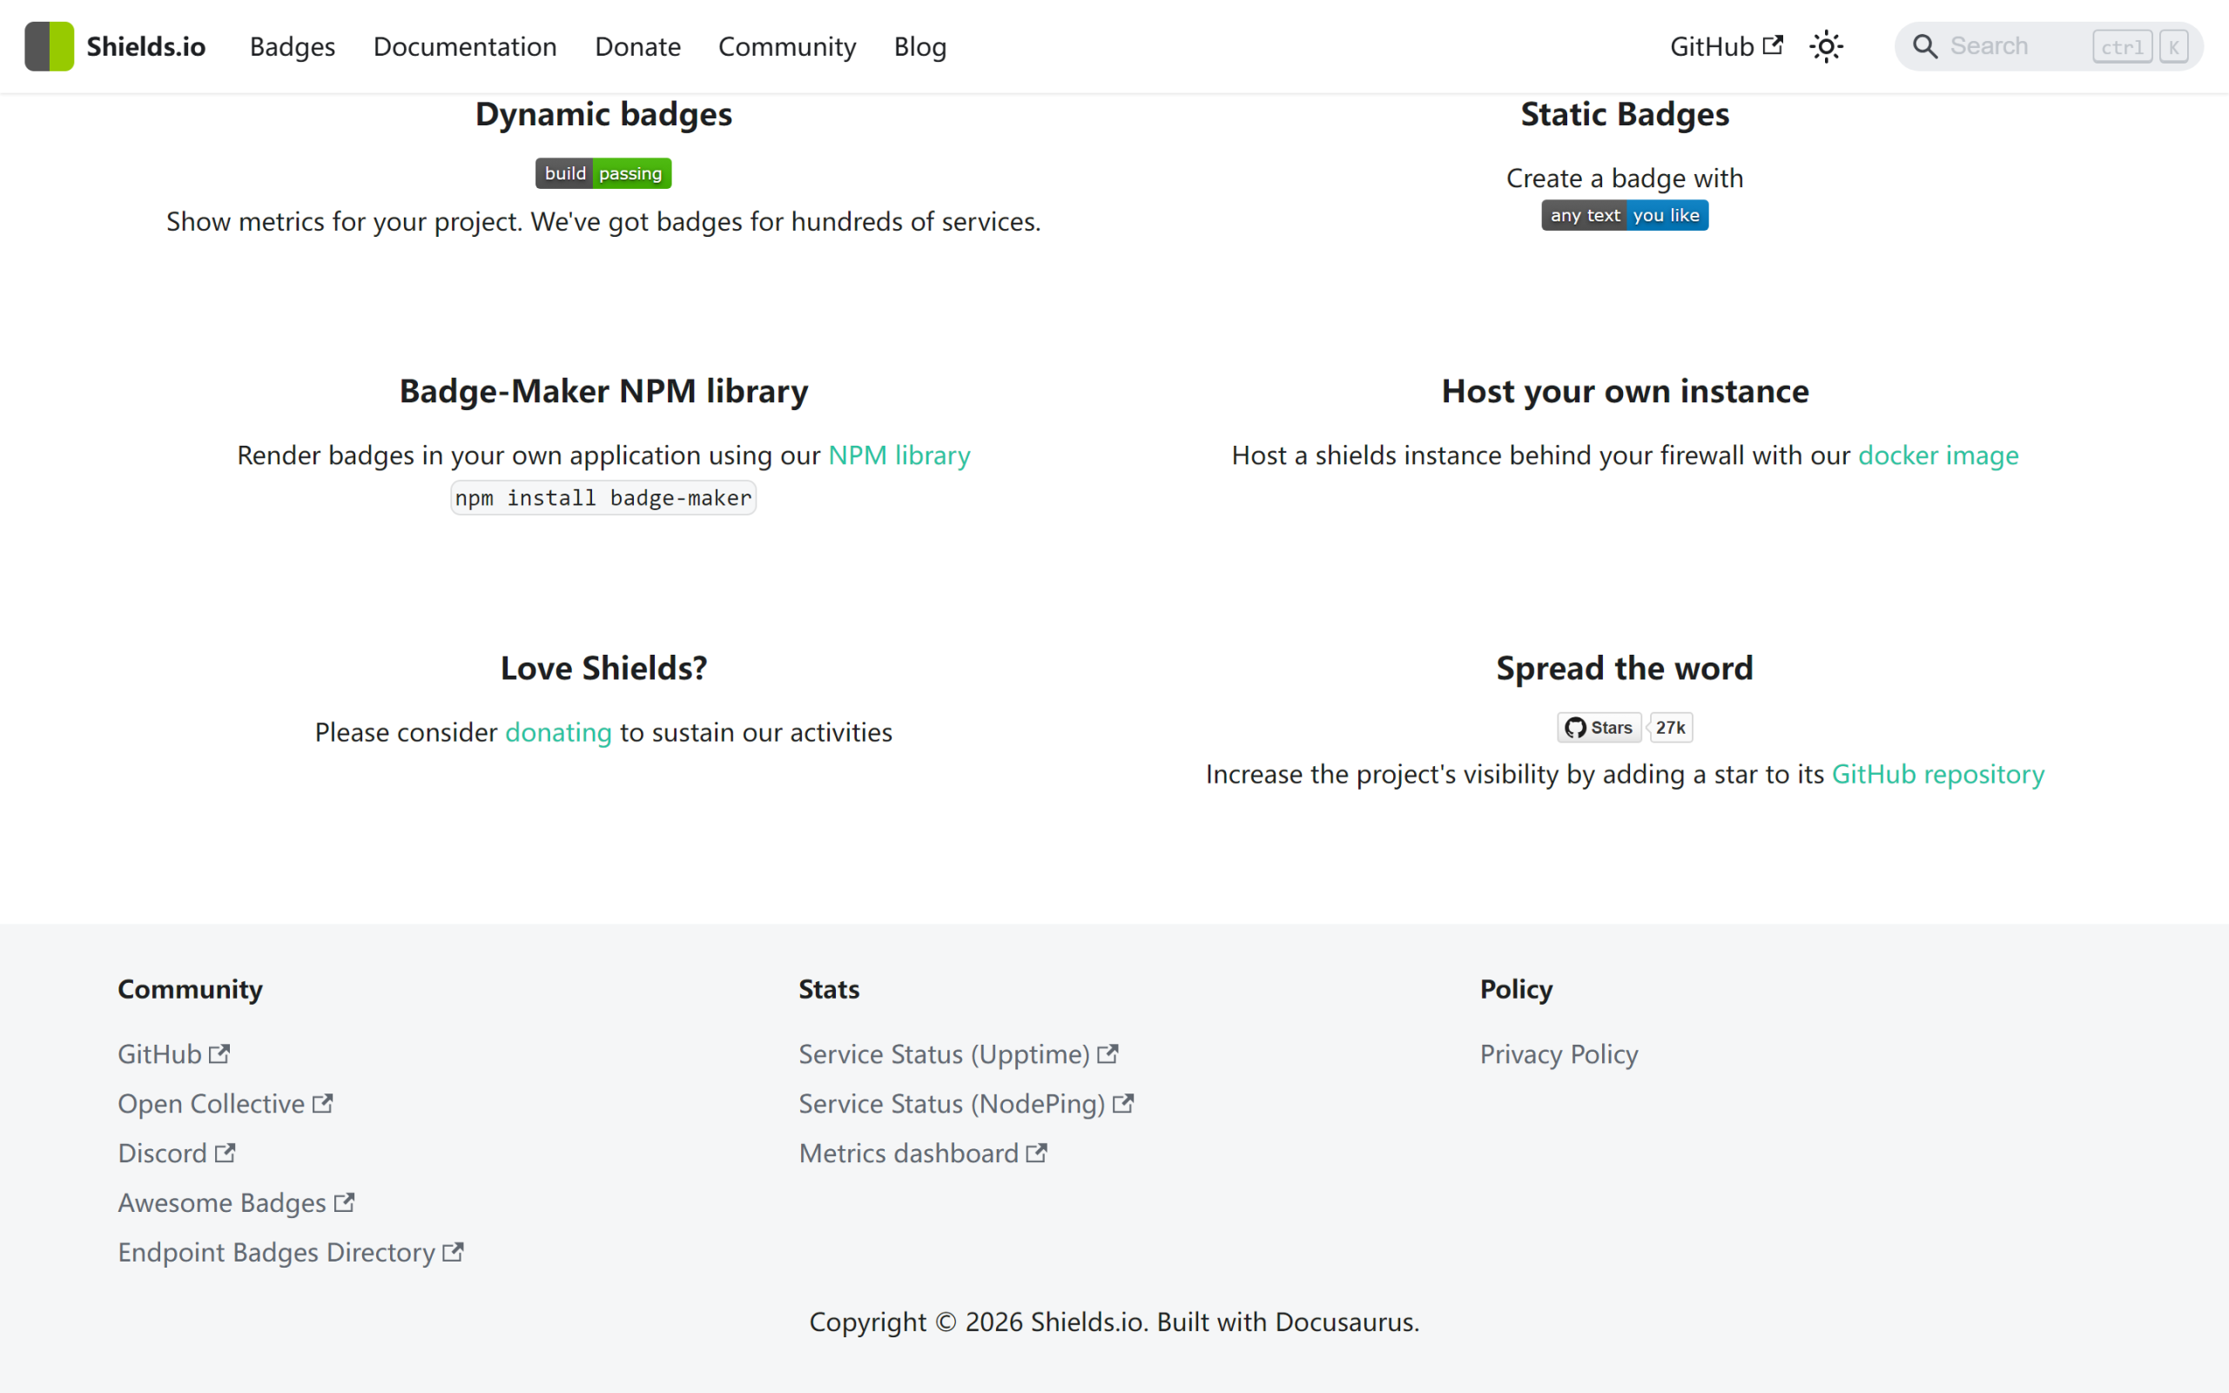The height and width of the screenshot is (1393, 2229).
Task: Follow the NPM library link
Action: (x=899, y=455)
